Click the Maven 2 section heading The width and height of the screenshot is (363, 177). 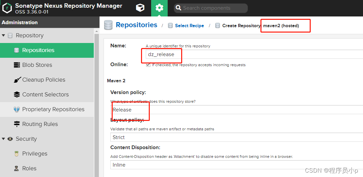click(x=116, y=81)
